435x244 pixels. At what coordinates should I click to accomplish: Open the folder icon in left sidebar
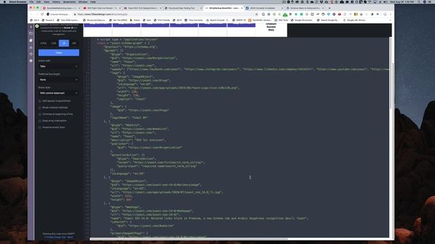(31, 33)
